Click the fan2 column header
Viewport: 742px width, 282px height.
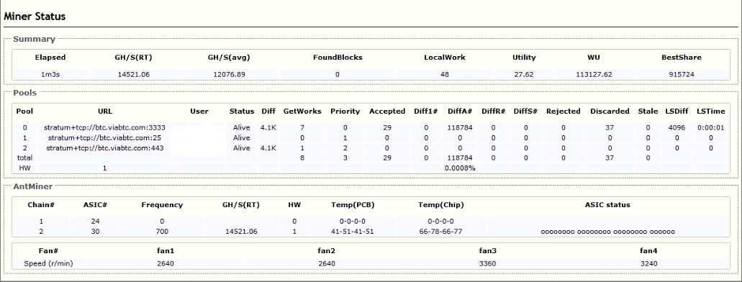pyautogui.click(x=327, y=251)
